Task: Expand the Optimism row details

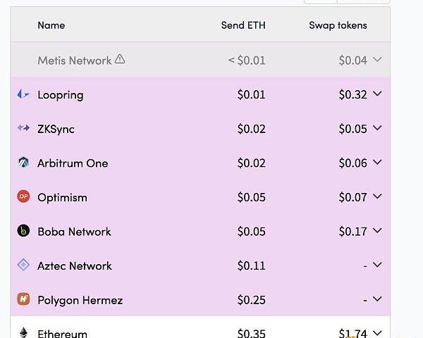Action: pyautogui.click(x=377, y=196)
